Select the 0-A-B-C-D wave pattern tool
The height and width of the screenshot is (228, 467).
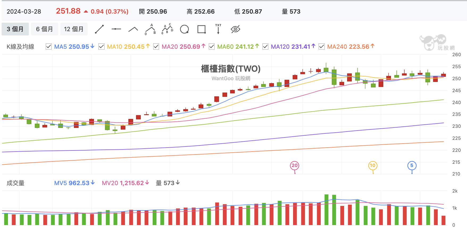click(x=167, y=29)
